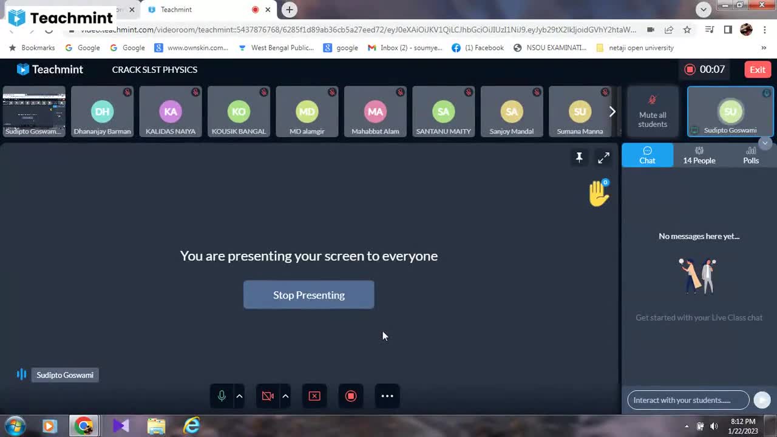777x437 pixels.
Task: Select Dhananjay Barman participant tile
Action: (102, 111)
